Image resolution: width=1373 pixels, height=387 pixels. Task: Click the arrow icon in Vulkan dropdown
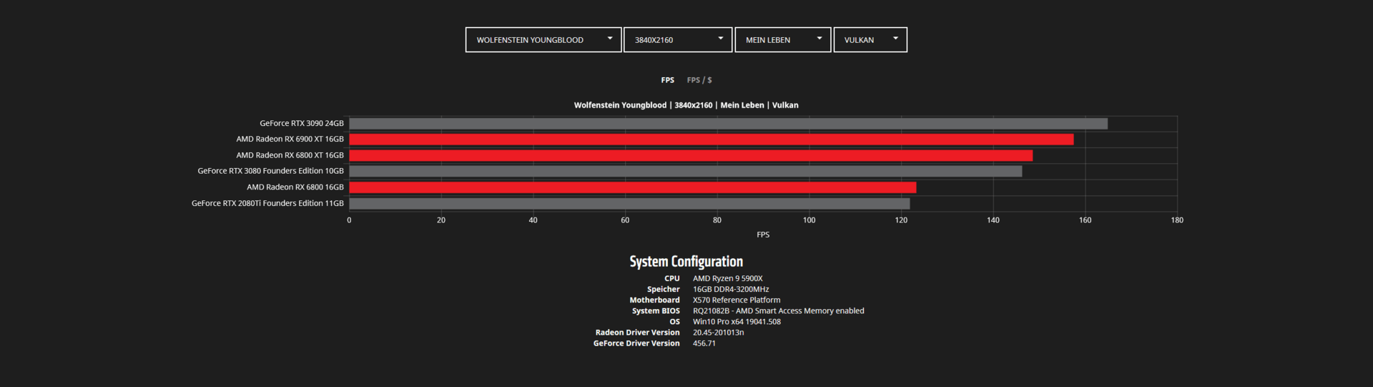895,39
